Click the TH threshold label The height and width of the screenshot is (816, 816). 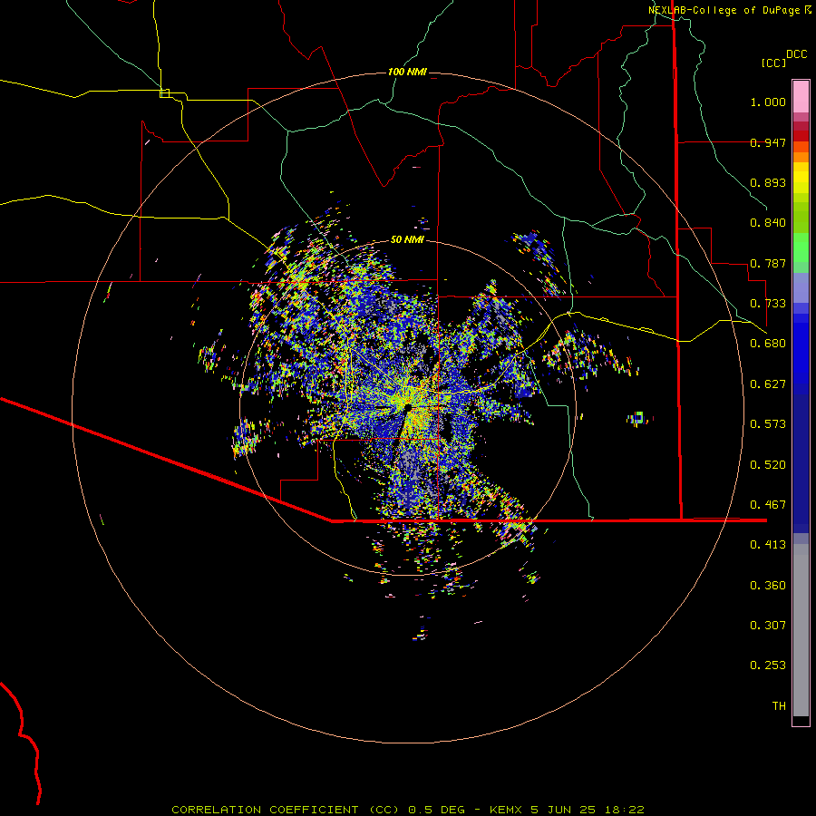[x=779, y=706]
